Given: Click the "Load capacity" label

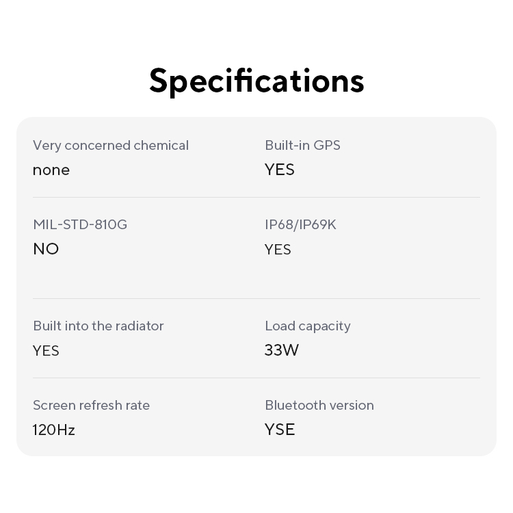Looking at the screenshot, I should pyautogui.click(x=308, y=326).
